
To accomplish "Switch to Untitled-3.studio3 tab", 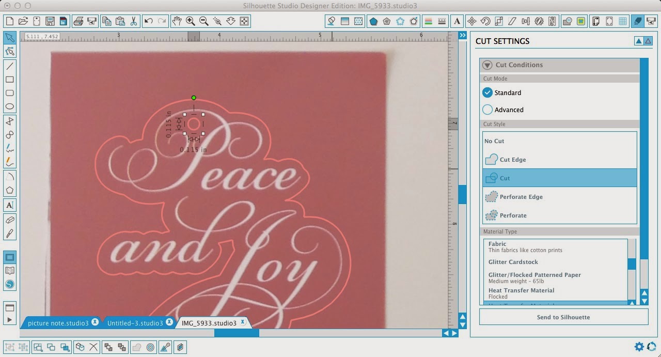I will coord(135,323).
